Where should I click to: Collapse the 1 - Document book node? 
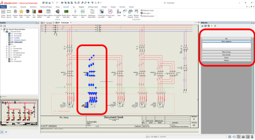[x=5, y=31]
